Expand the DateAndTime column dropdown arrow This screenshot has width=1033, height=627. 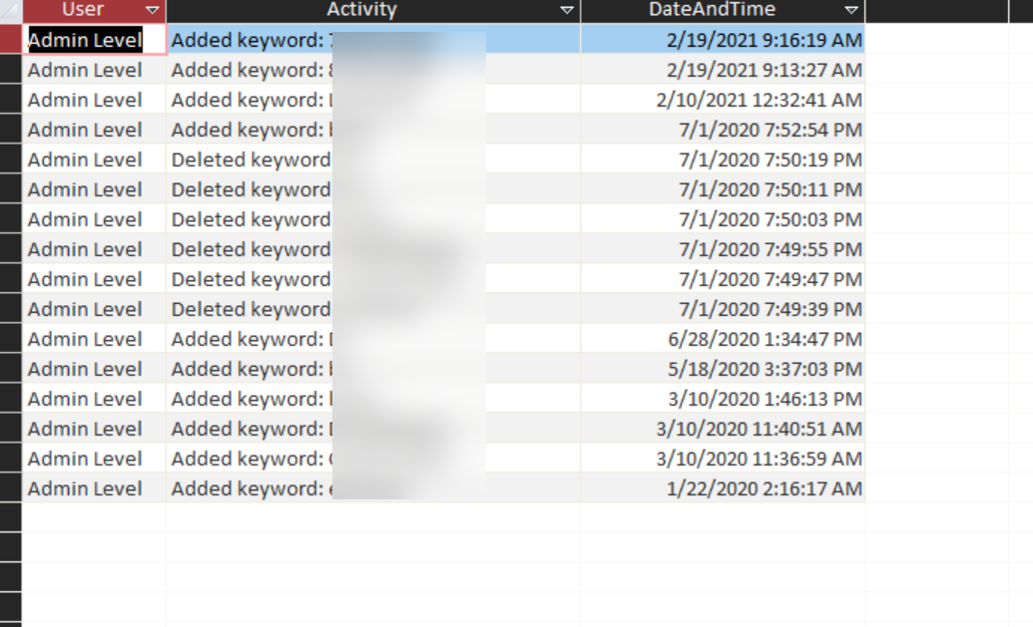coord(851,10)
